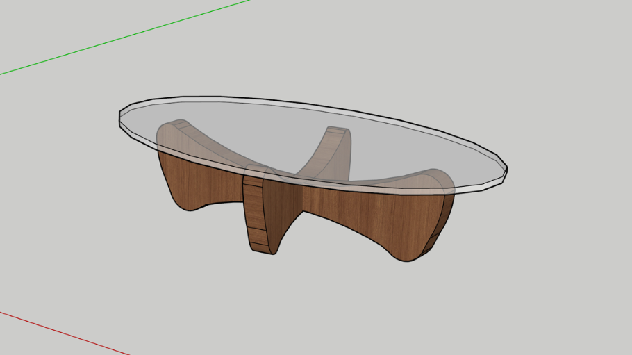Click empty background at bottom right to deselect

(556, 313)
